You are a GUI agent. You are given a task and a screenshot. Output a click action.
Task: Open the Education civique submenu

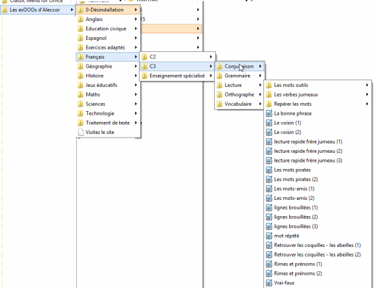pos(108,28)
